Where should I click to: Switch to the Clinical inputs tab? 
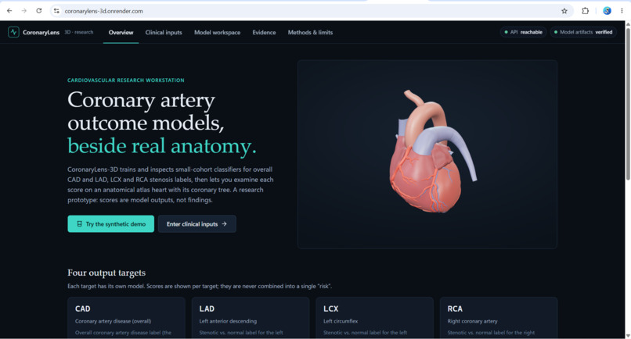[164, 32]
